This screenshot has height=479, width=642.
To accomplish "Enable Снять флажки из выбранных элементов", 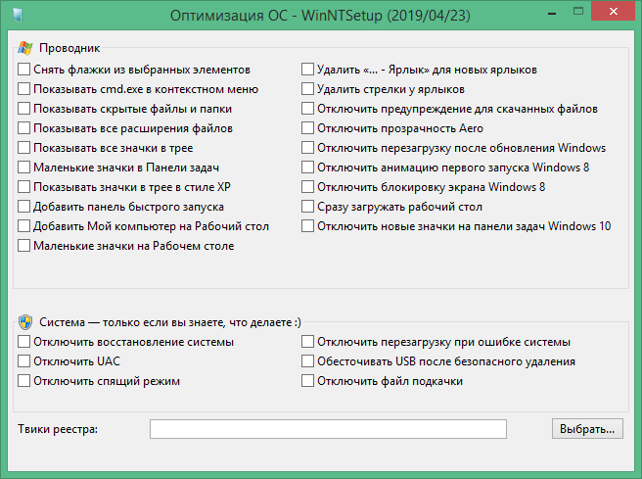I will [23, 70].
